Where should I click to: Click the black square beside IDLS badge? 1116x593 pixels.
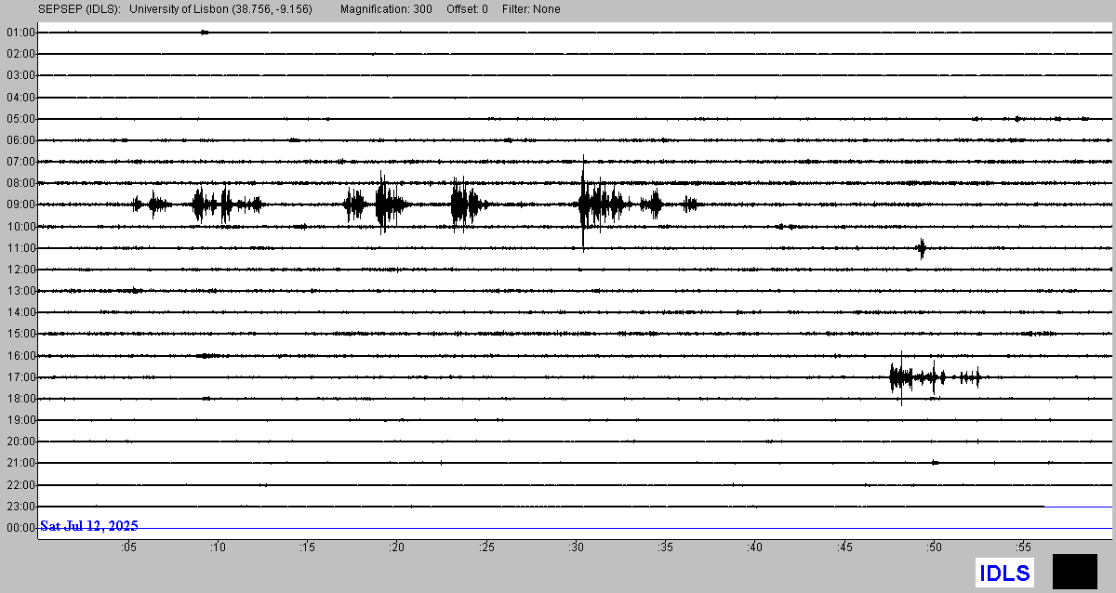pyautogui.click(x=1074, y=572)
